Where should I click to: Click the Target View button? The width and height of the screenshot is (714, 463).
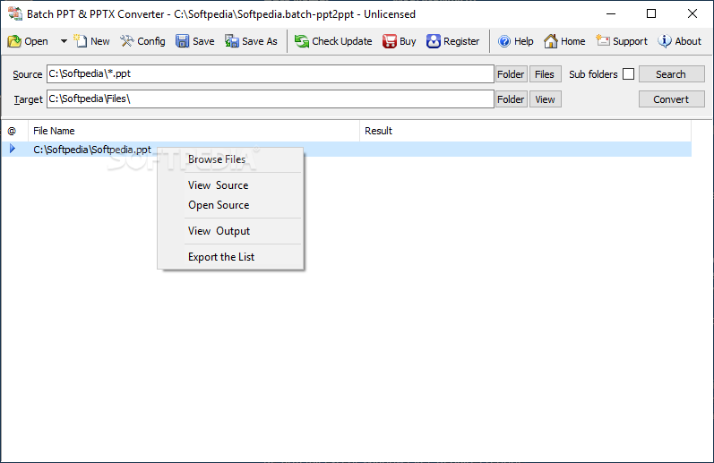click(x=545, y=99)
